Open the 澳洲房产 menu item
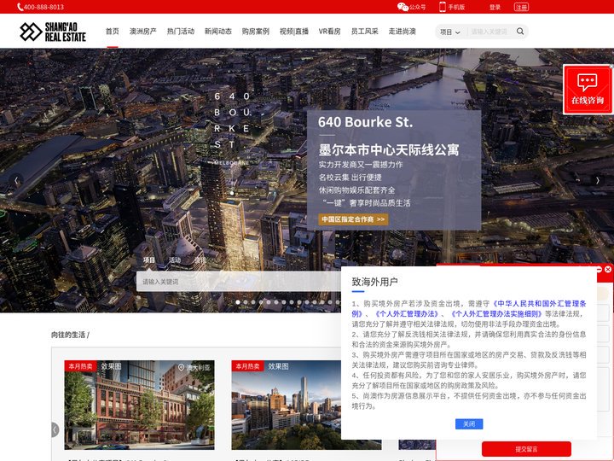The width and height of the screenshot is (614, 461). pos(143,32)
